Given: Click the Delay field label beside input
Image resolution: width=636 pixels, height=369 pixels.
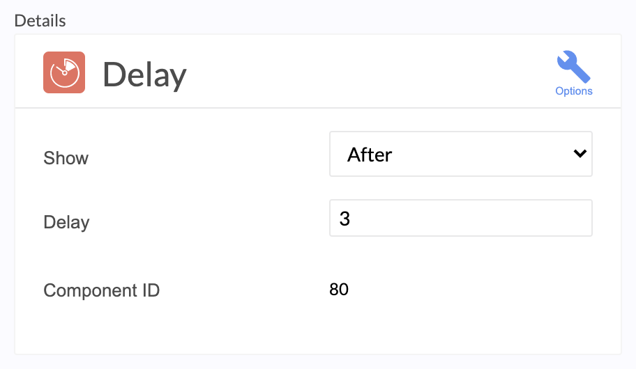Looking at the screenshot, I should pos(66,222).
